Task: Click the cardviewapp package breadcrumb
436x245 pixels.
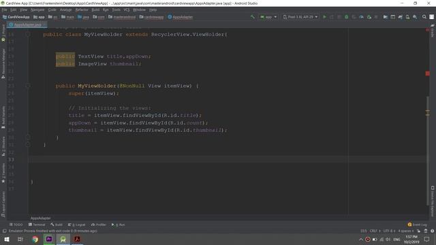Action: coord(151,17)
